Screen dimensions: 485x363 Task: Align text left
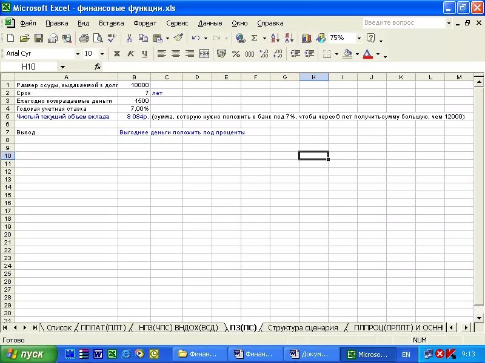pos(161,54)
